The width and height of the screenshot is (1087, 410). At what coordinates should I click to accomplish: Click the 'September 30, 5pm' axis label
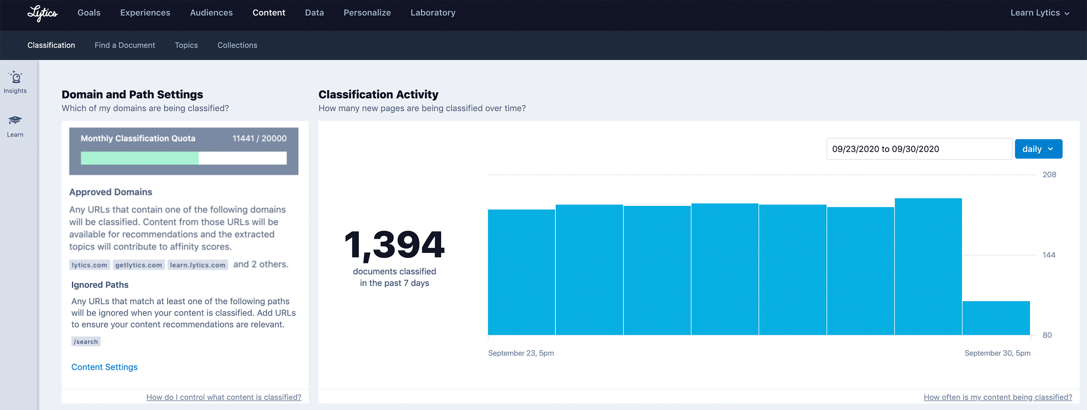[x=997, y=353]
